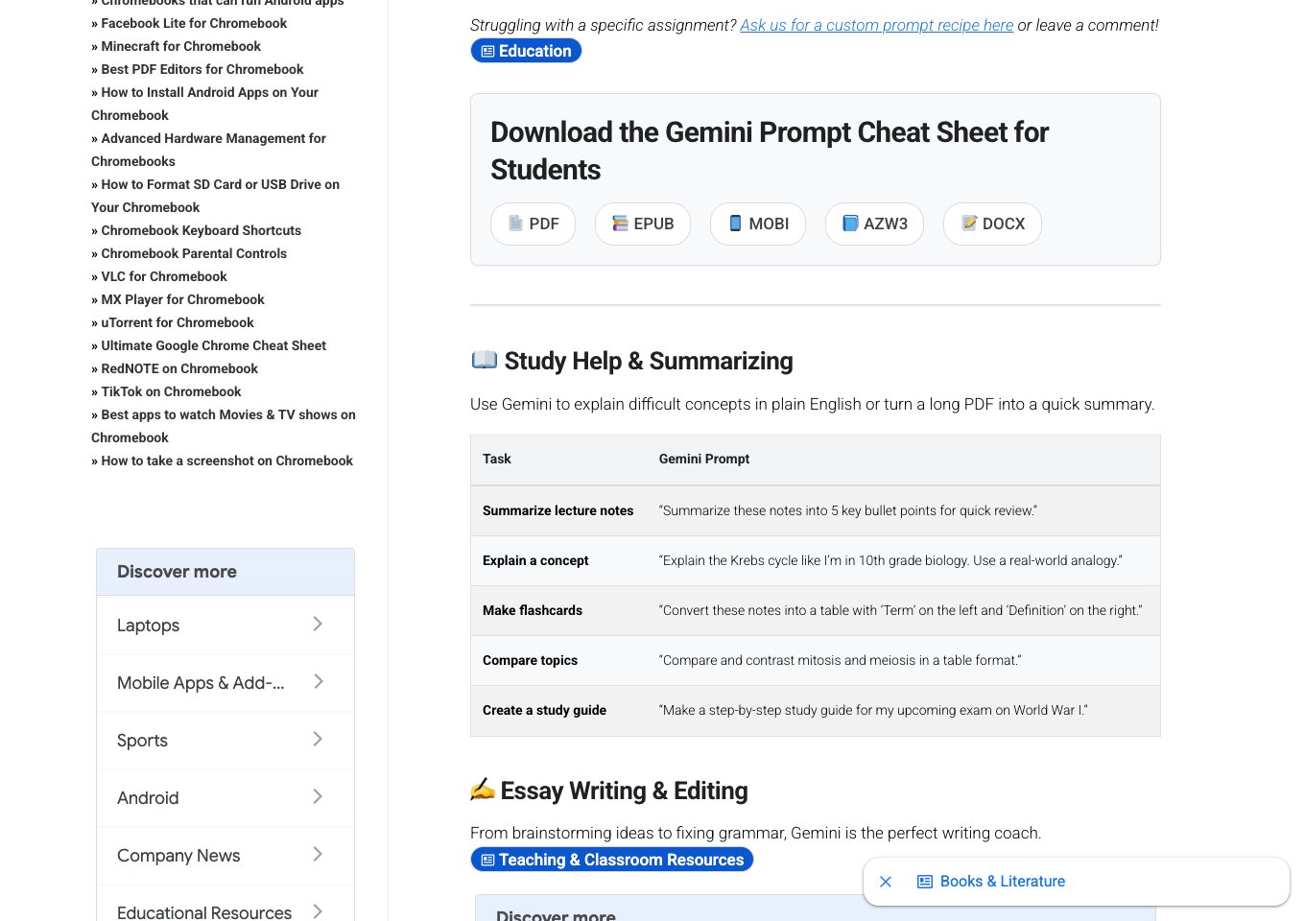Open How to Install Android Apps link
Viewport: 1305px width, 921px height.
point(204,104)
